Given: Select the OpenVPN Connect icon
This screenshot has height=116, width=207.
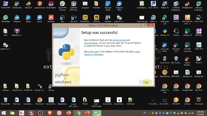Looking at the screenshot, I should pyautogui.click(x=62, y=6).
